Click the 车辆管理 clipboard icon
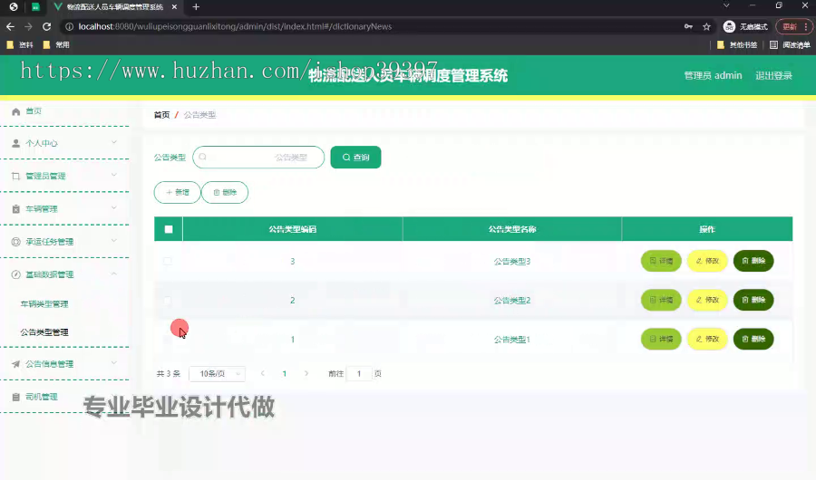This screenshot has width=816, height=480. tap(15, 209)
